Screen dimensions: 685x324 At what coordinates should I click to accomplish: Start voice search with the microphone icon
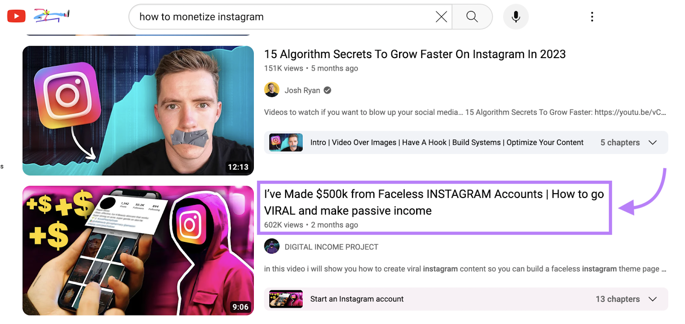515,16
